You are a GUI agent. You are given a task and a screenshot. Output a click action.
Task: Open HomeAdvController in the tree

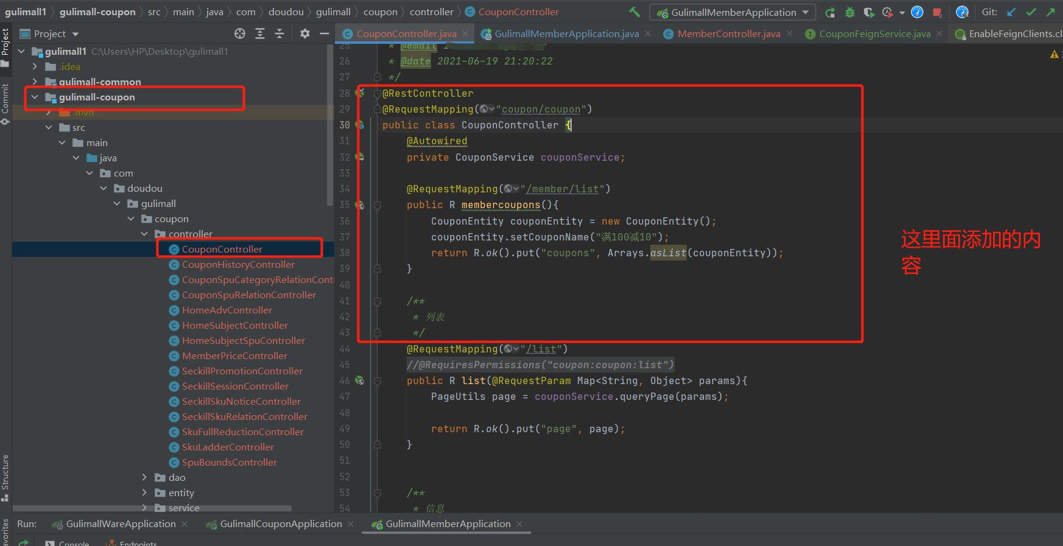(x=227, y=310)
